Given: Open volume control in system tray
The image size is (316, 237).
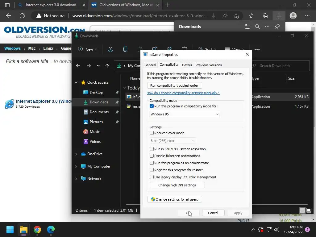Looking at the screenshot, I should tap(277, 230).
